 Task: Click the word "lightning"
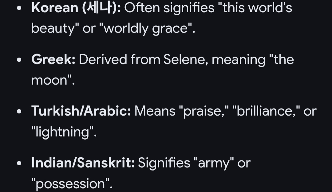64,132
